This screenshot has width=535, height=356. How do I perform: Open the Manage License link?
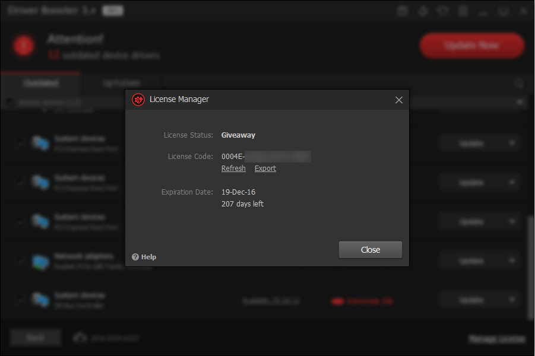coord(497,339)
